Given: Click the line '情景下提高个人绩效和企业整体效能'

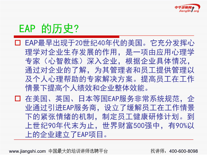Looking at the screenshot, I should pos(87,88).
